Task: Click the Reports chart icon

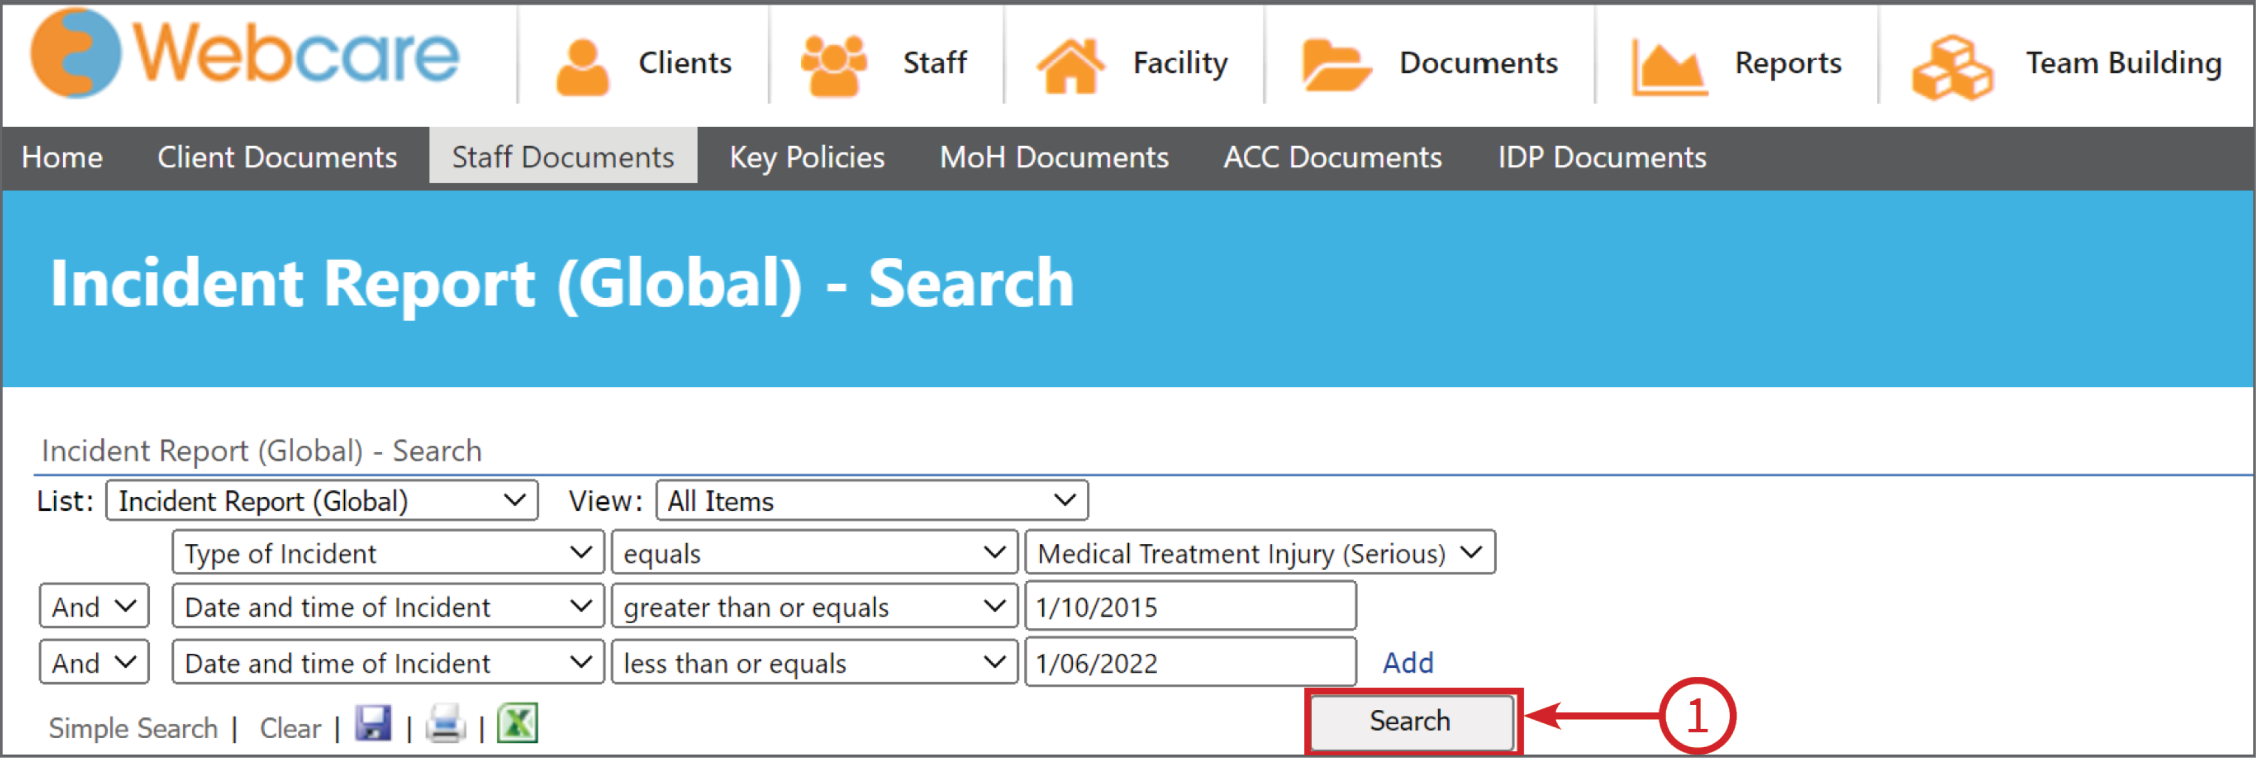Action: click(1669, 67)
